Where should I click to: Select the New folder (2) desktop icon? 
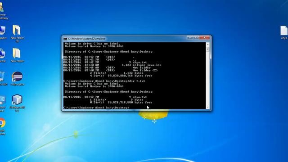point(17,33)
